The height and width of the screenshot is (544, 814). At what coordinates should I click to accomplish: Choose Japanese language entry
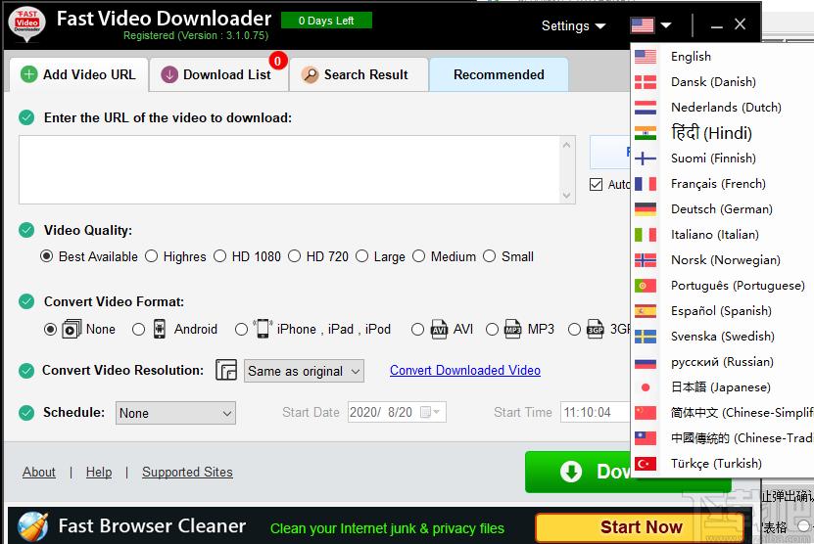723,386
